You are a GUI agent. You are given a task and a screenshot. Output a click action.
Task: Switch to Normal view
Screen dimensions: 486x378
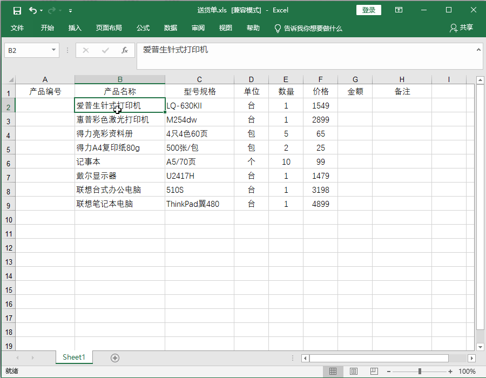(333, 371)
